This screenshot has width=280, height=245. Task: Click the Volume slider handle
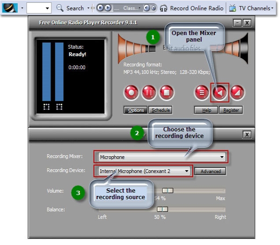pyautogui.click(x=168, y=191)
